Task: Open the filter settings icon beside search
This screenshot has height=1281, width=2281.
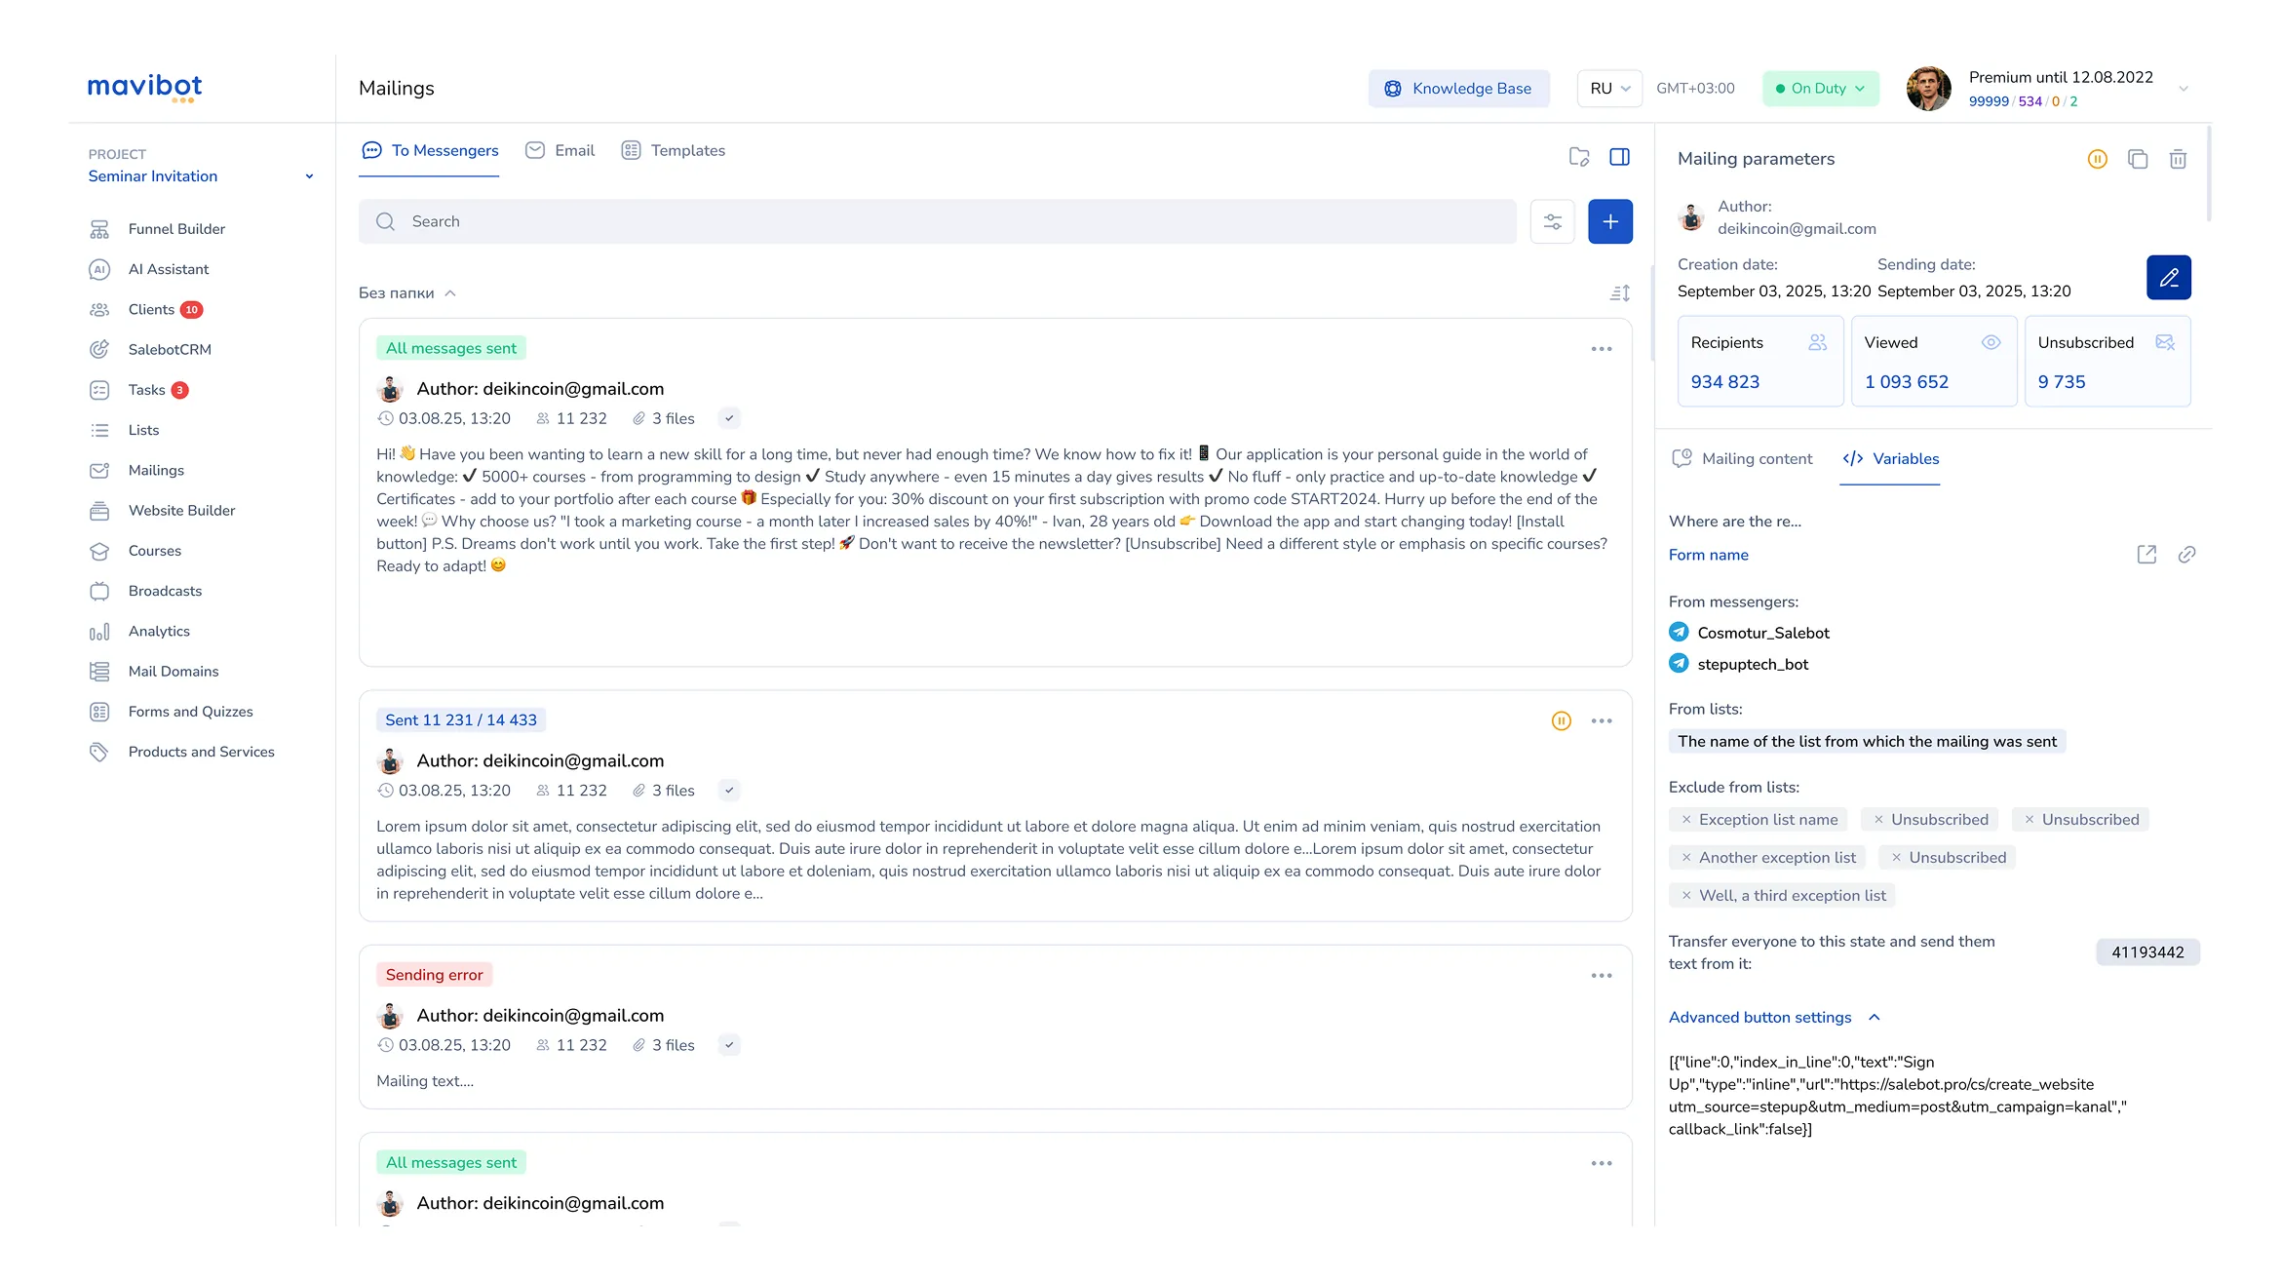Action: [x=1553, y=221]
